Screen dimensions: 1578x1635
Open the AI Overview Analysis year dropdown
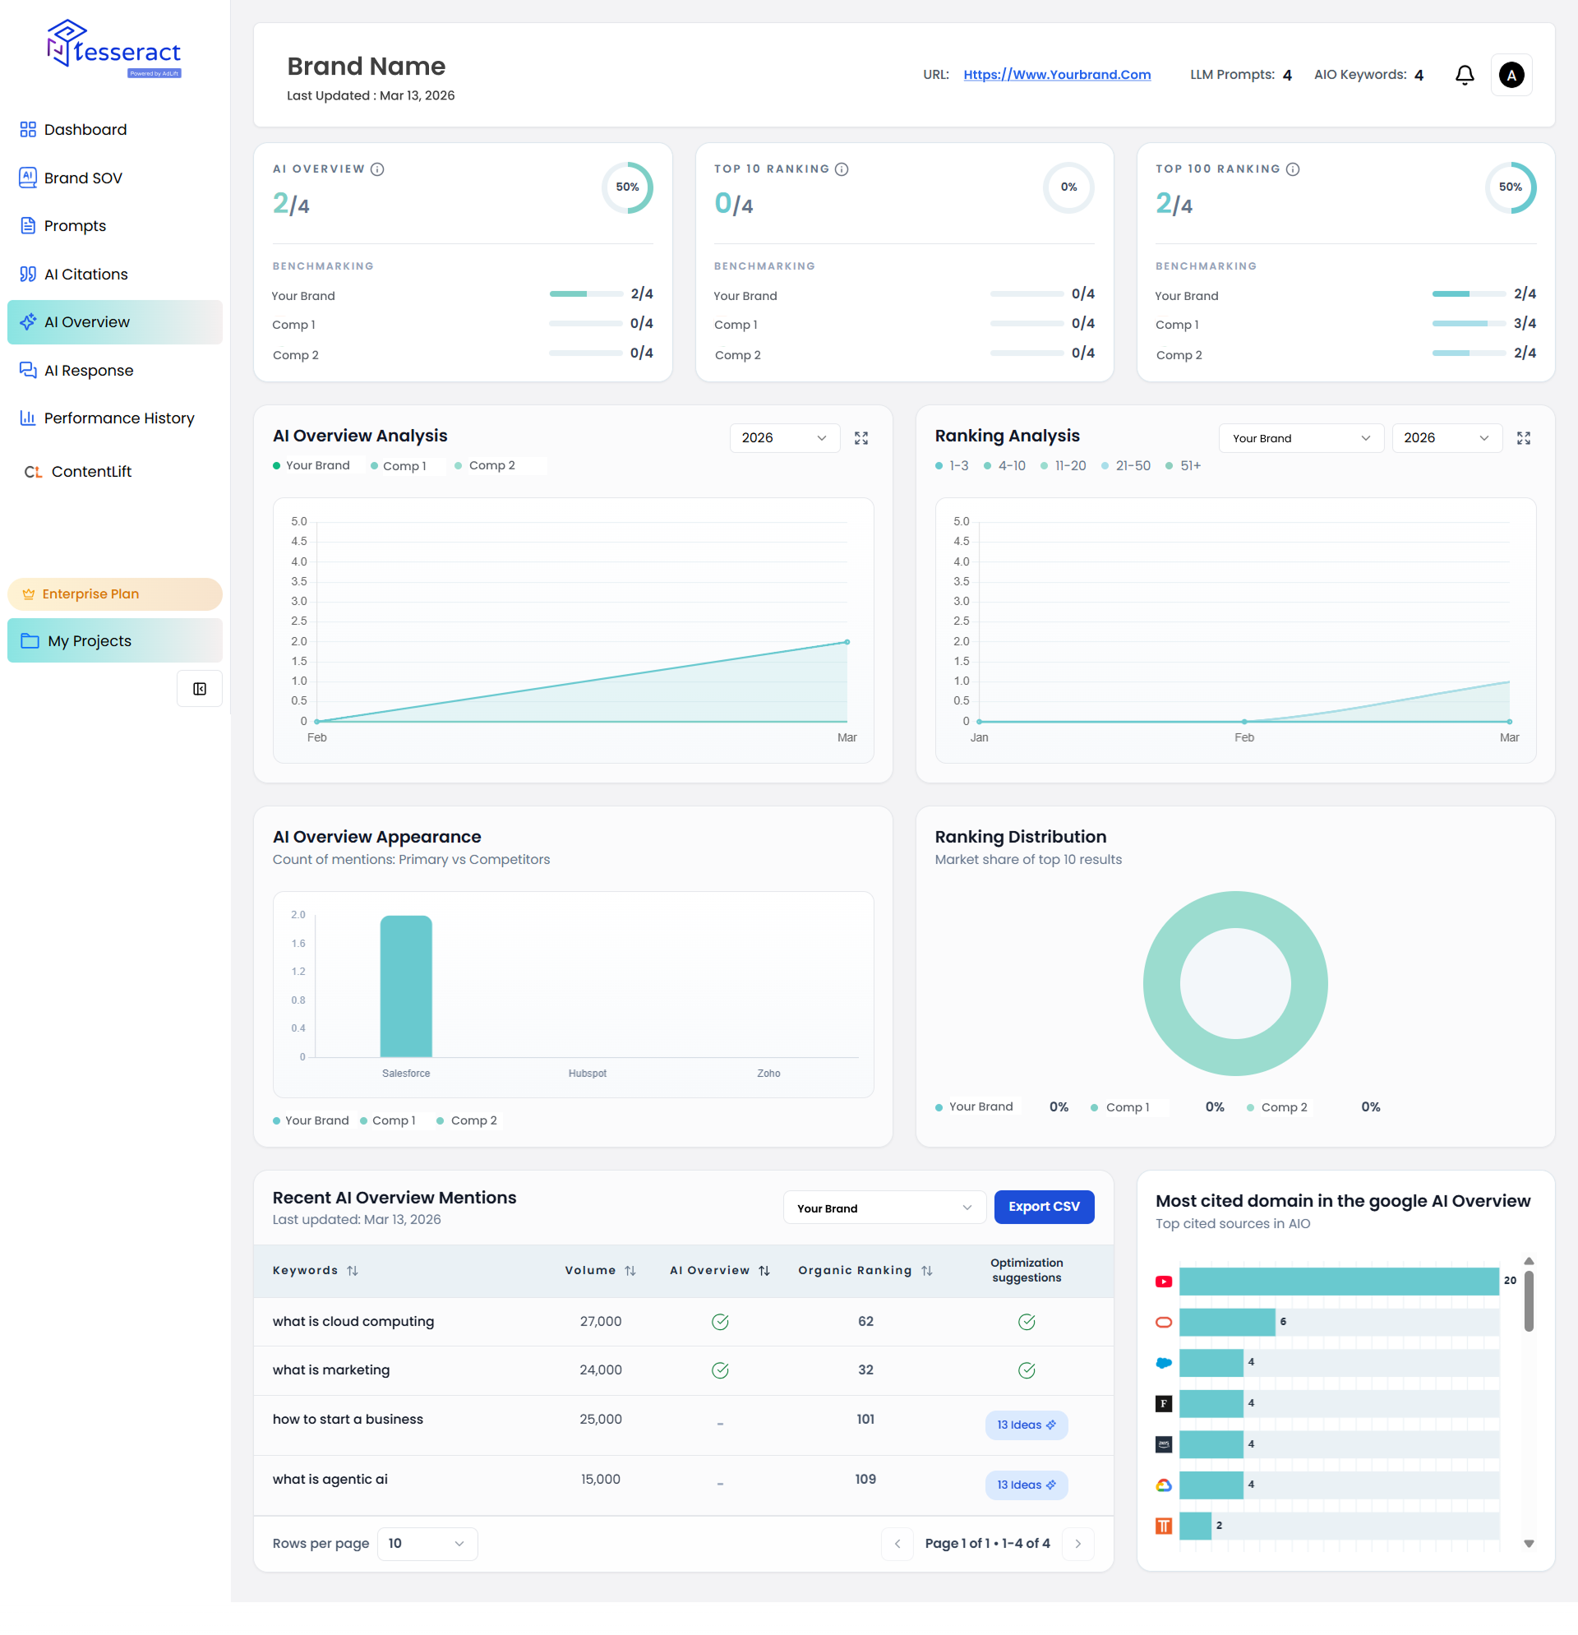783,438
